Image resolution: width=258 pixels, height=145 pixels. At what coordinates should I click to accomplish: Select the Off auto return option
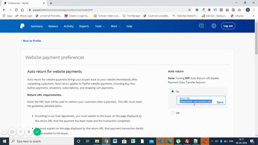click(x=173, y=113)
